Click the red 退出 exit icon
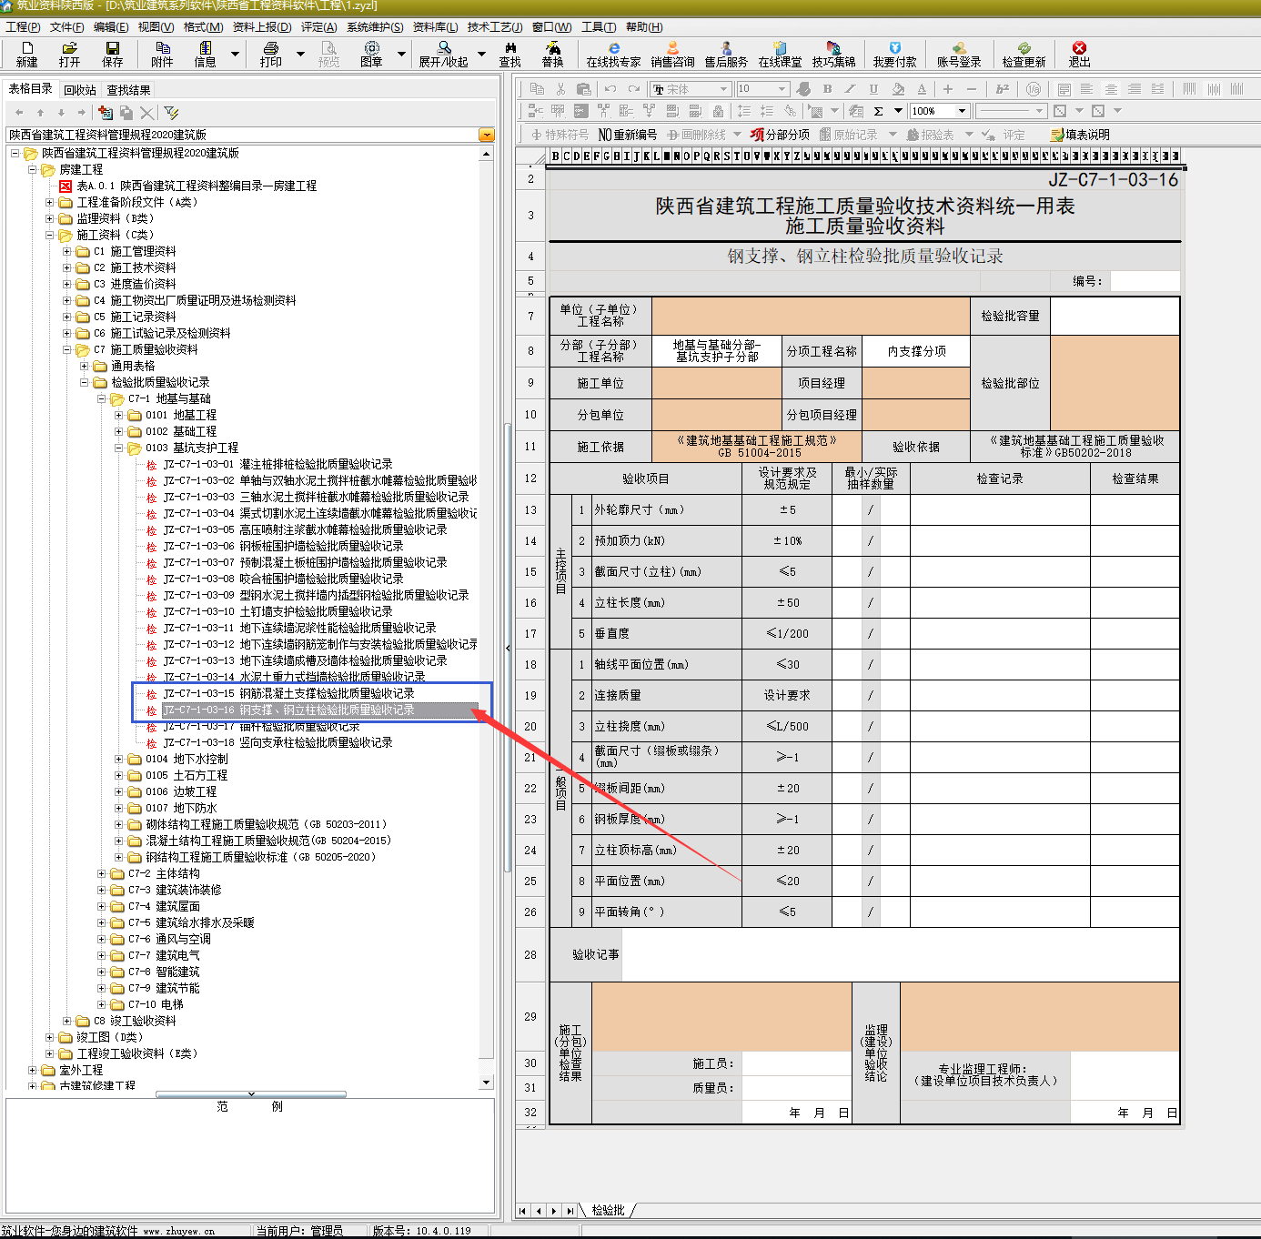This screenshot has width=1261, height=1239. [x=1079, y=54]
